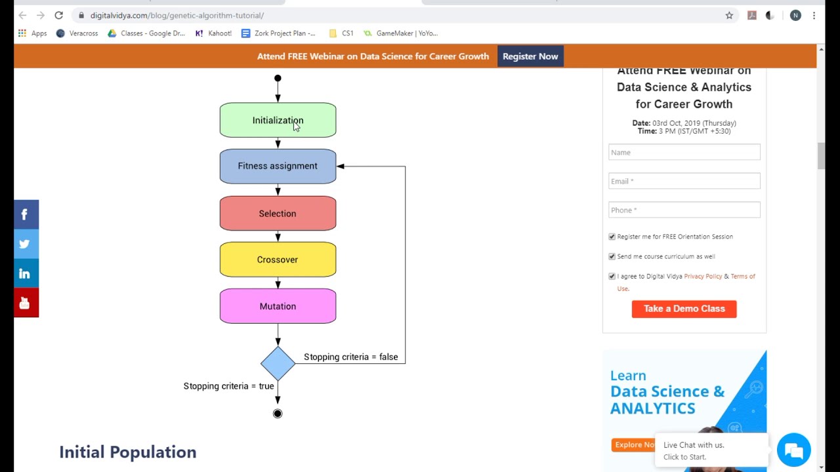Click the Email input field
This screenshot has height=472, width=840.
(x=684, y=181)
